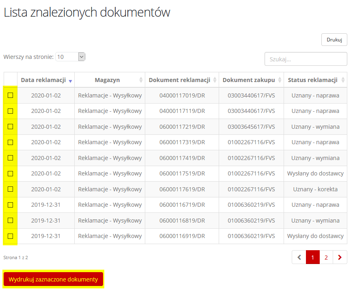Tick checkbox for document 04000117119/DR
The image size is (353, 290).
coord(11,111)
